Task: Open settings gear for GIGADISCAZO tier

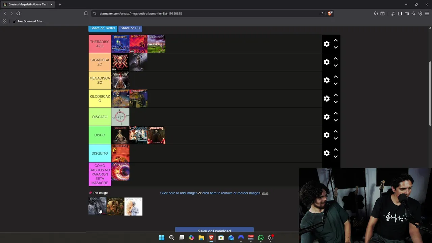Action: [x=326, y=62]
